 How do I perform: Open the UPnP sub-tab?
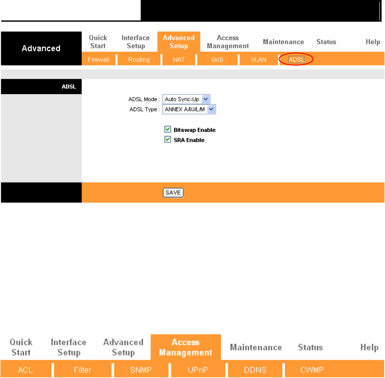[198, 370]
